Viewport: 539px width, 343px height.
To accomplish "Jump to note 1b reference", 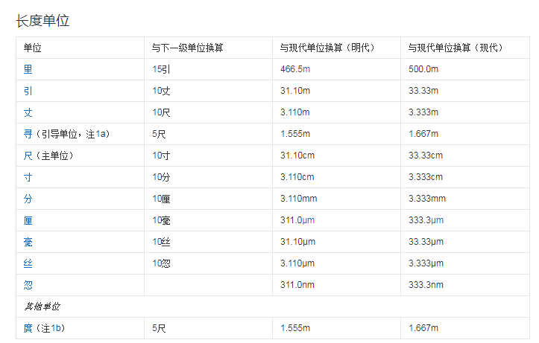I will [57, 327].
